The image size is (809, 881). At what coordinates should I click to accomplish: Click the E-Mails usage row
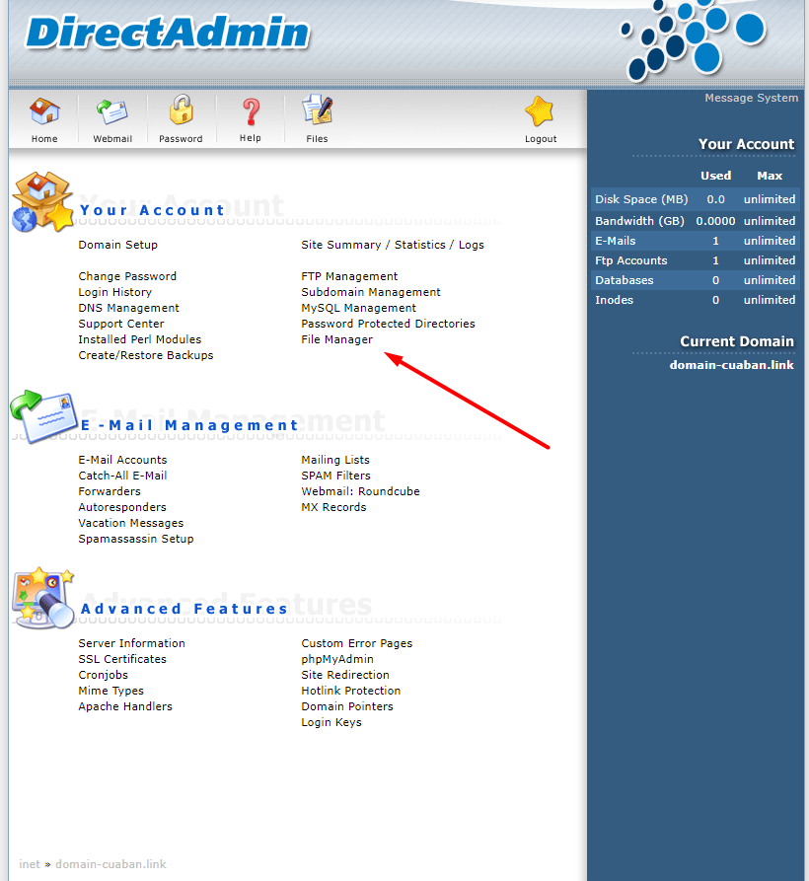695,241
